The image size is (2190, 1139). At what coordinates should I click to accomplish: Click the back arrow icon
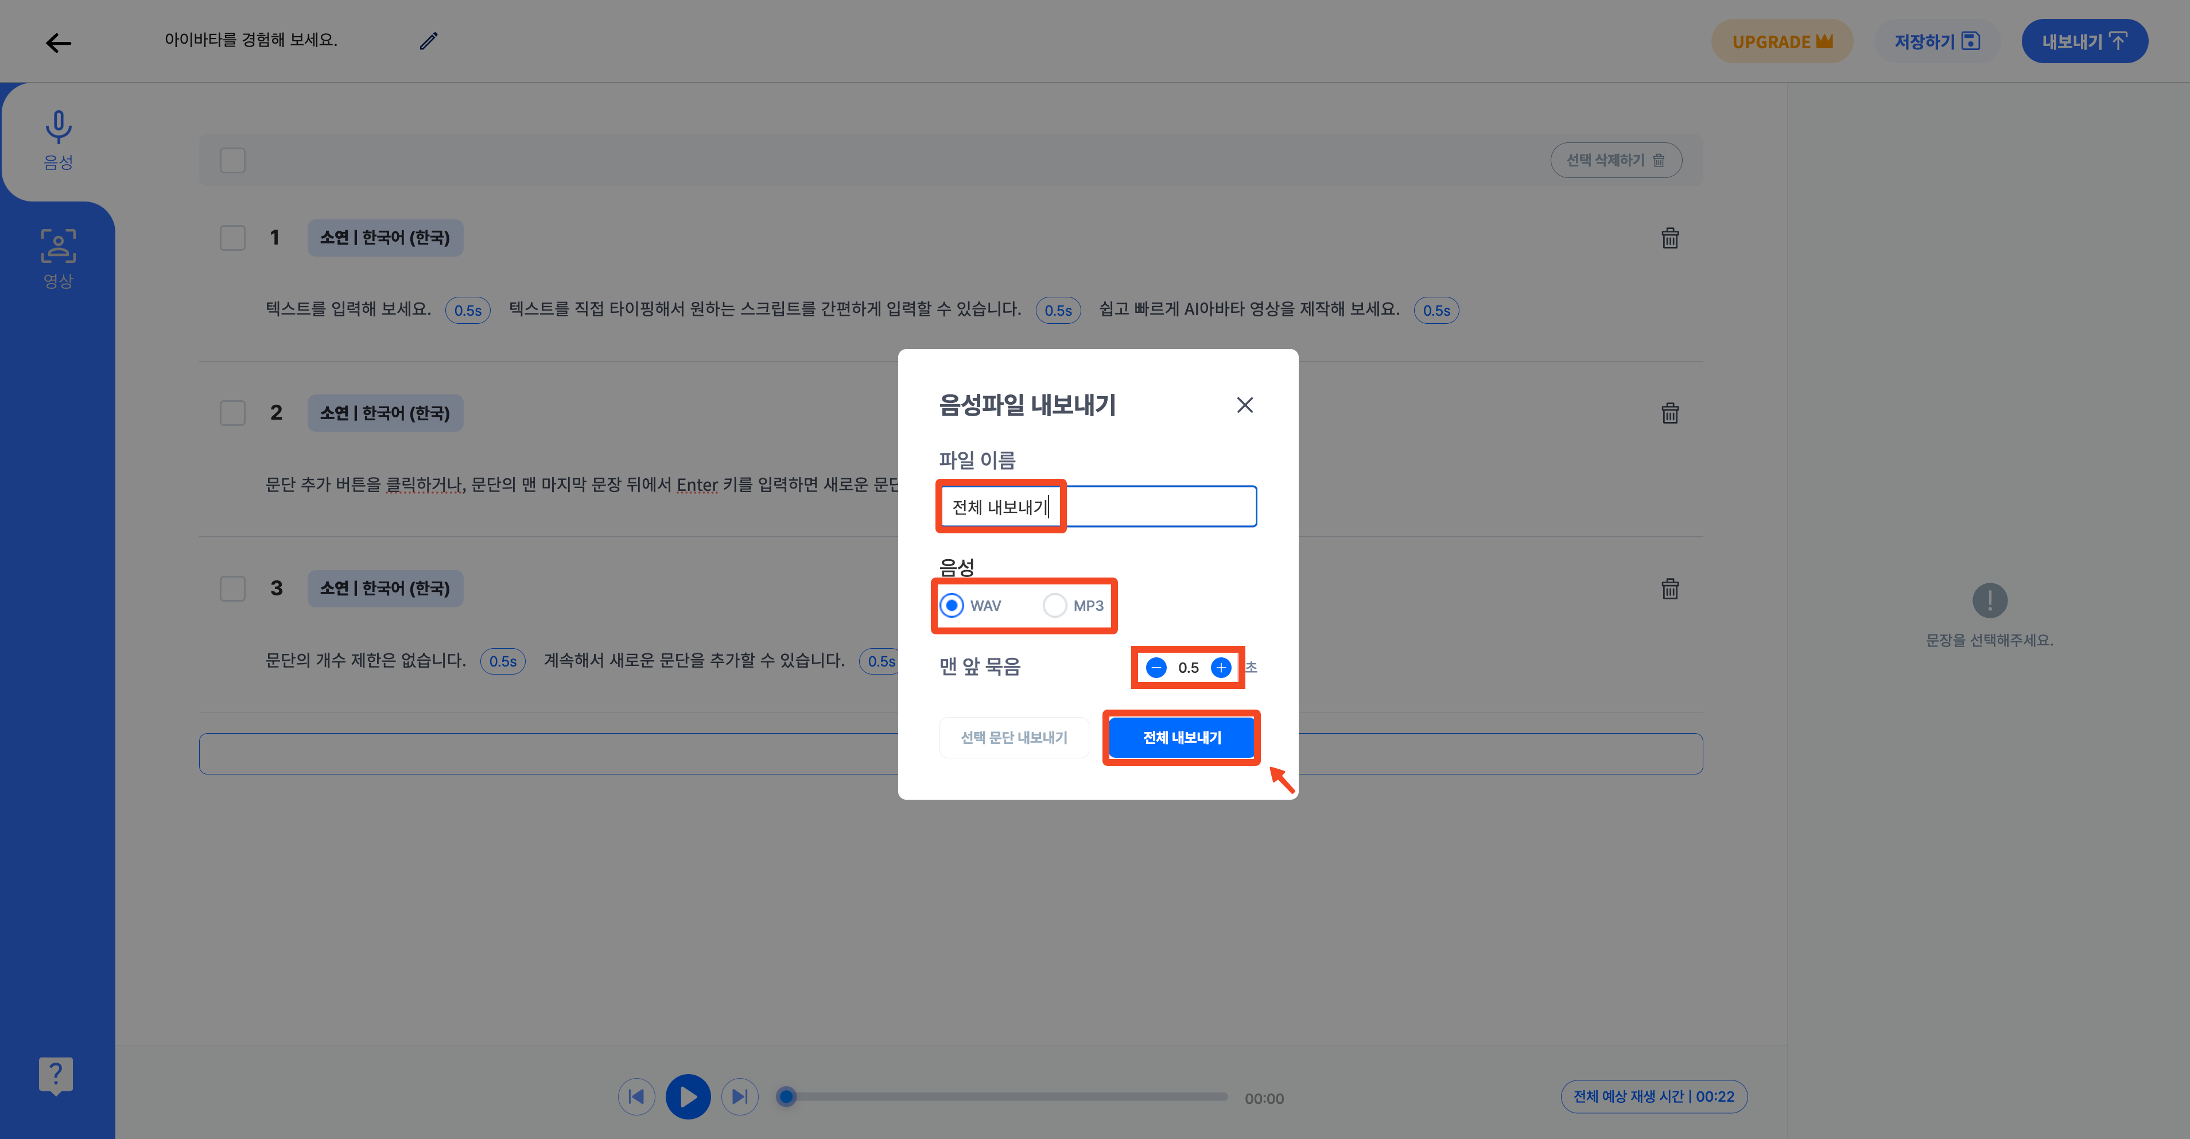click(x=58, y=42)
